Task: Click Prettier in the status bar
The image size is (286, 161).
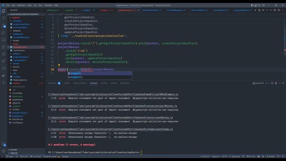Action: coord(270,157)
